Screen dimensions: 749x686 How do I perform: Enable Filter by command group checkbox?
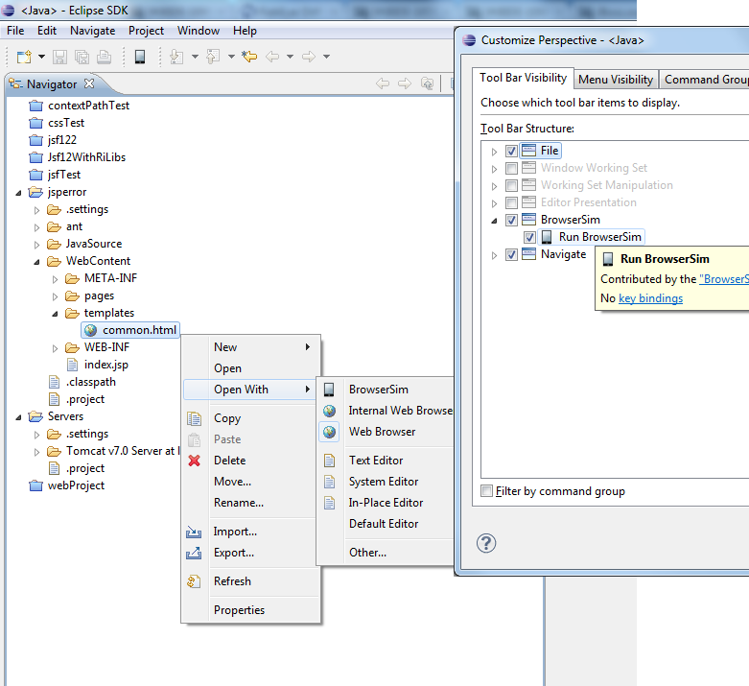[x=487, y=491]
